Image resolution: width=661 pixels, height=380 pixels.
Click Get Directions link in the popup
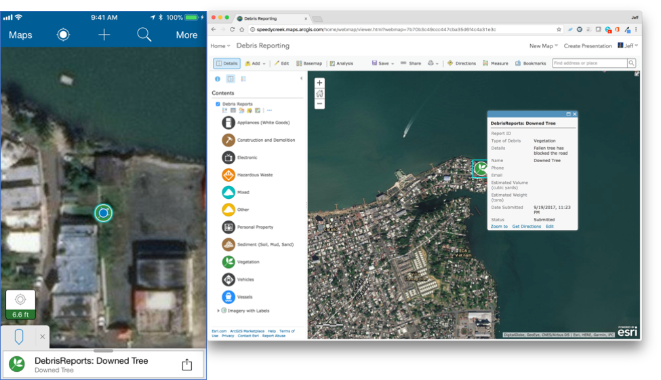click(526, 226)
